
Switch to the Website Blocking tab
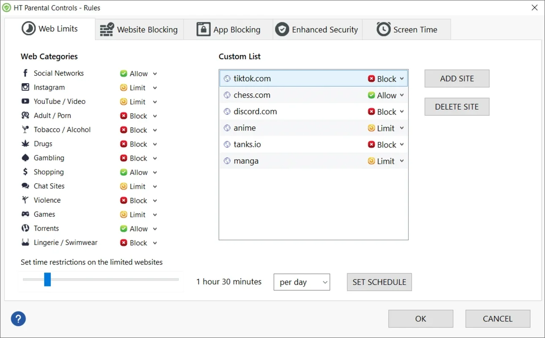[139, 30]
